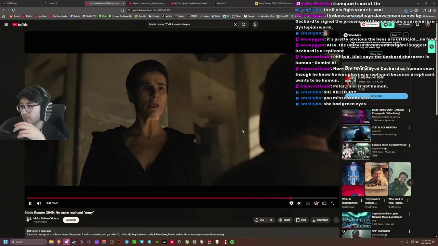This screenshot has width=438, height=246.
Task: Open more actions three-dot menu under video
Action: [x=336, y=220]
